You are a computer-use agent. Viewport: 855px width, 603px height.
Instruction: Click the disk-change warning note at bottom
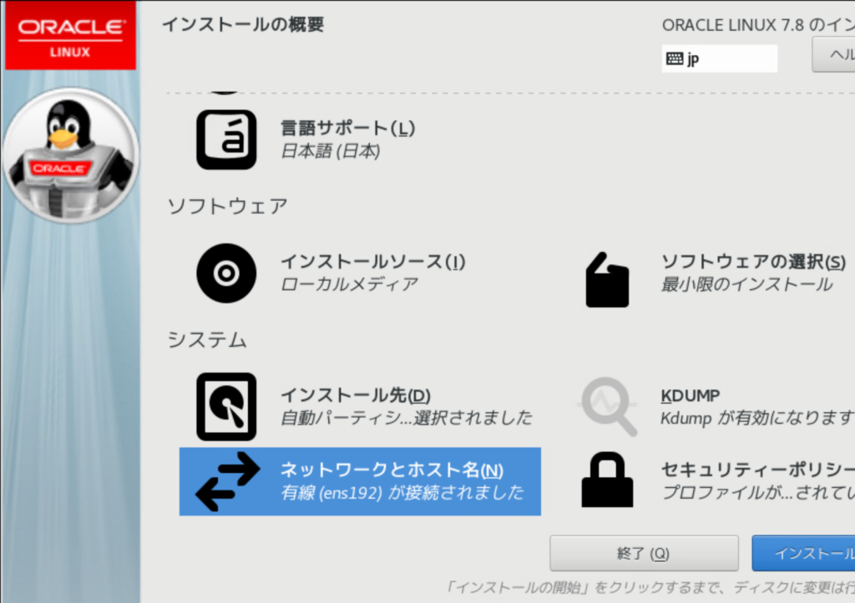click(650, 587)
